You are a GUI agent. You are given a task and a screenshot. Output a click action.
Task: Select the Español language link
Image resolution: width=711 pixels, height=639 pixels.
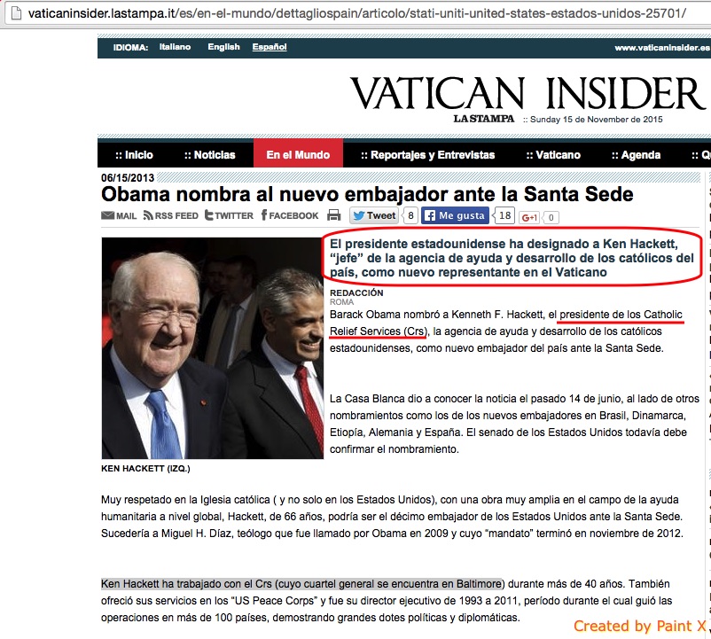[270, 47]
